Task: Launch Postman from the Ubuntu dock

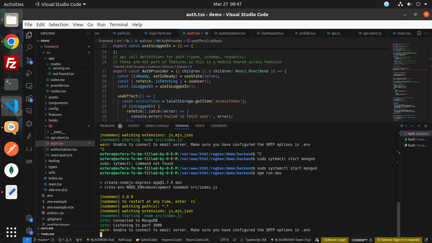Action: (x=11, y=149)
